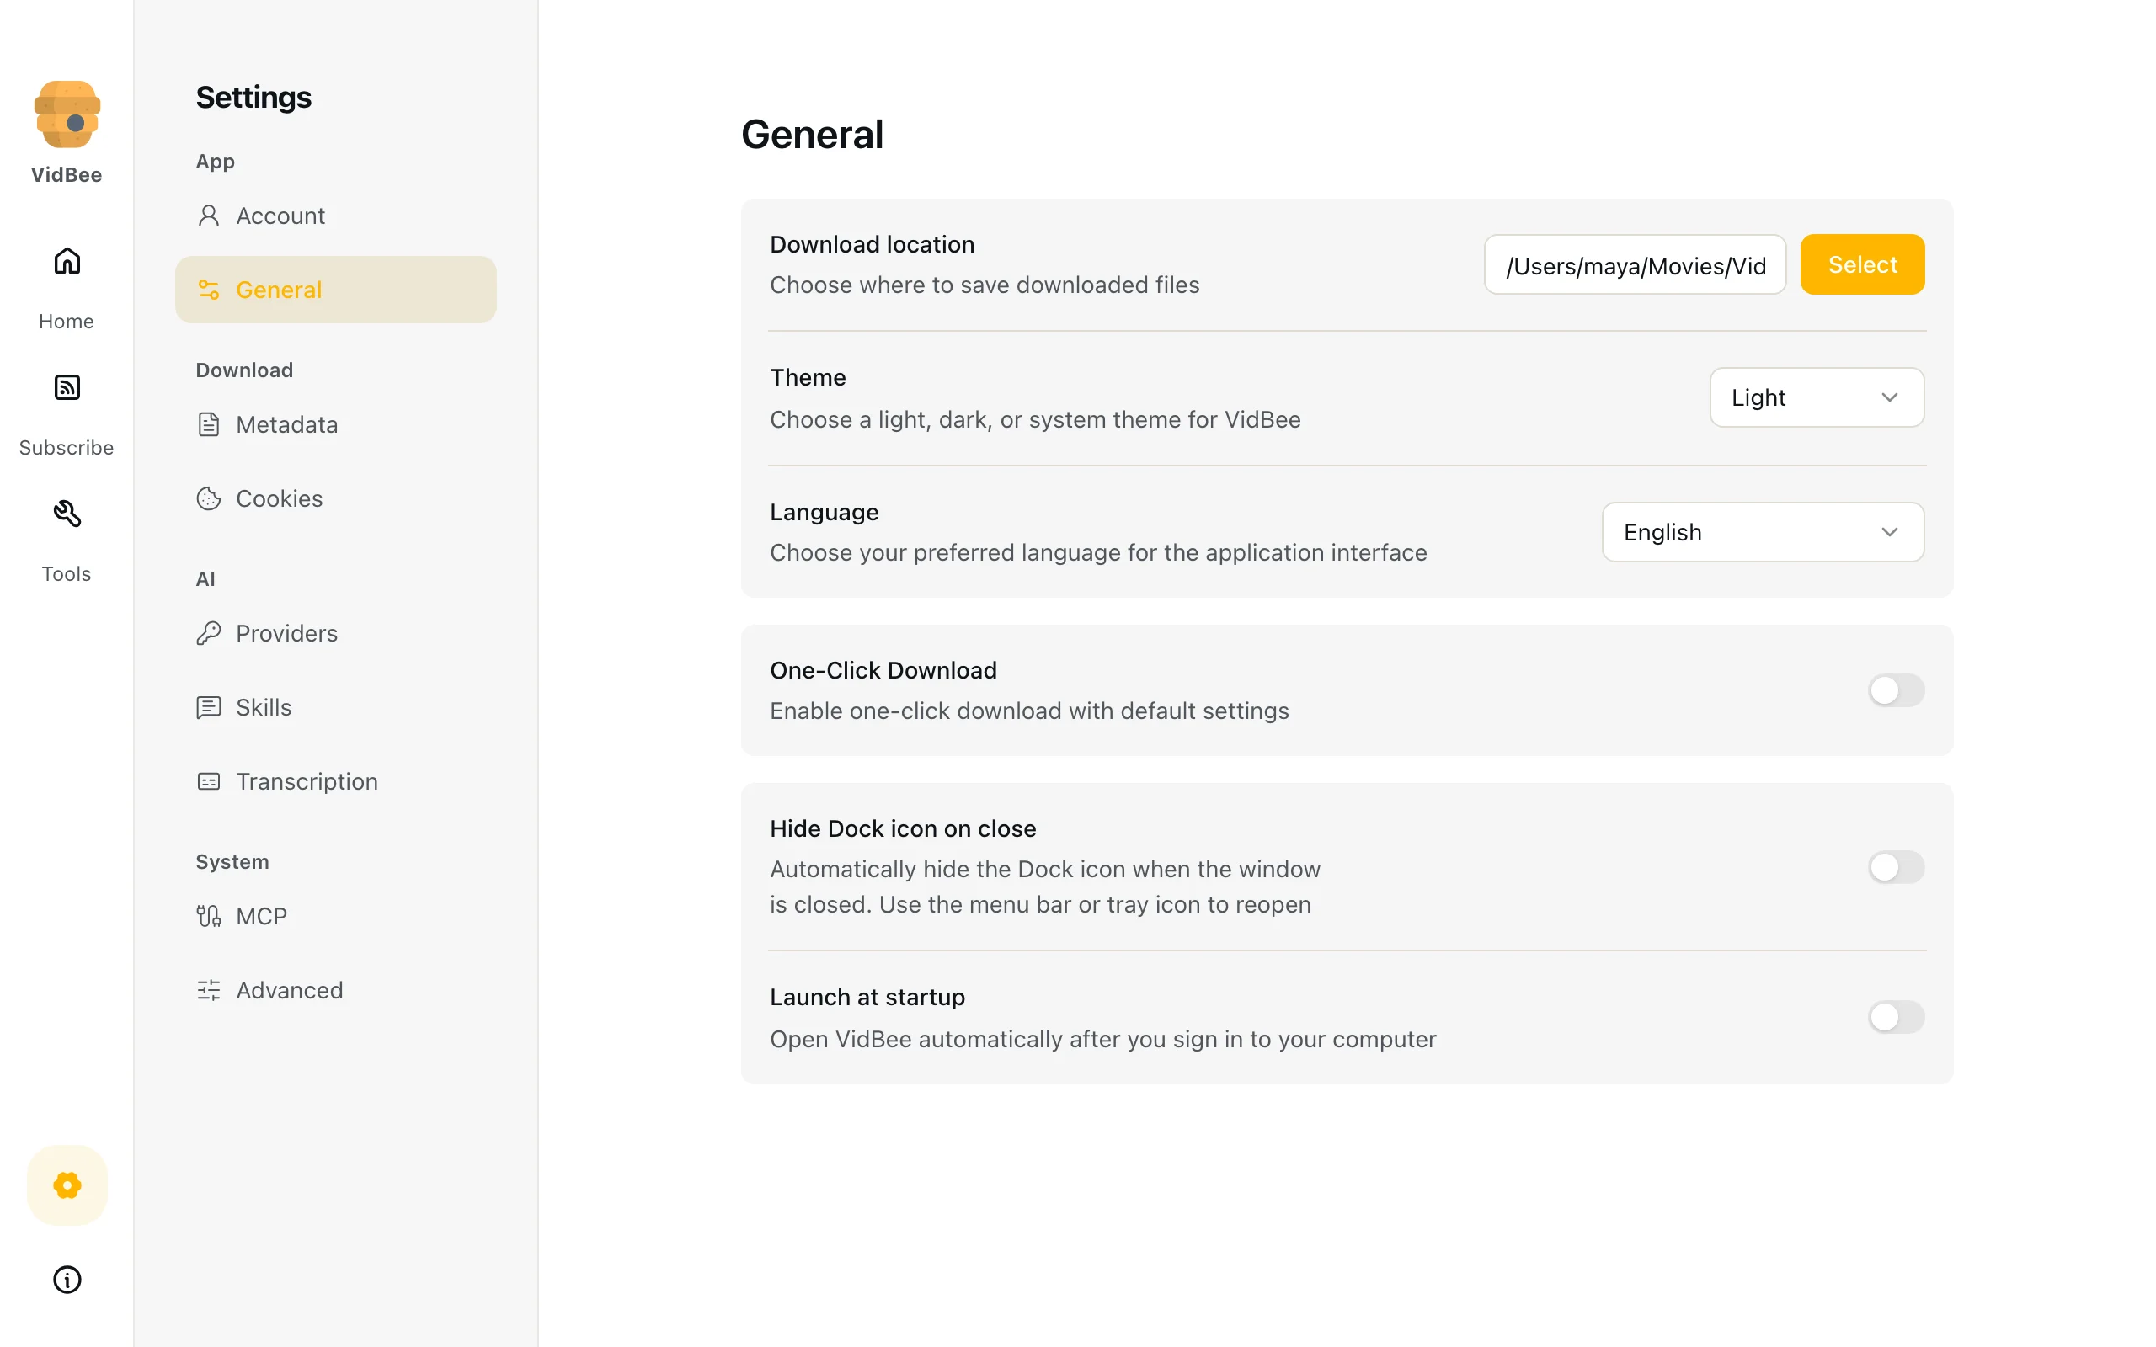Click the Tools label in sidebar

coord(67,573)
